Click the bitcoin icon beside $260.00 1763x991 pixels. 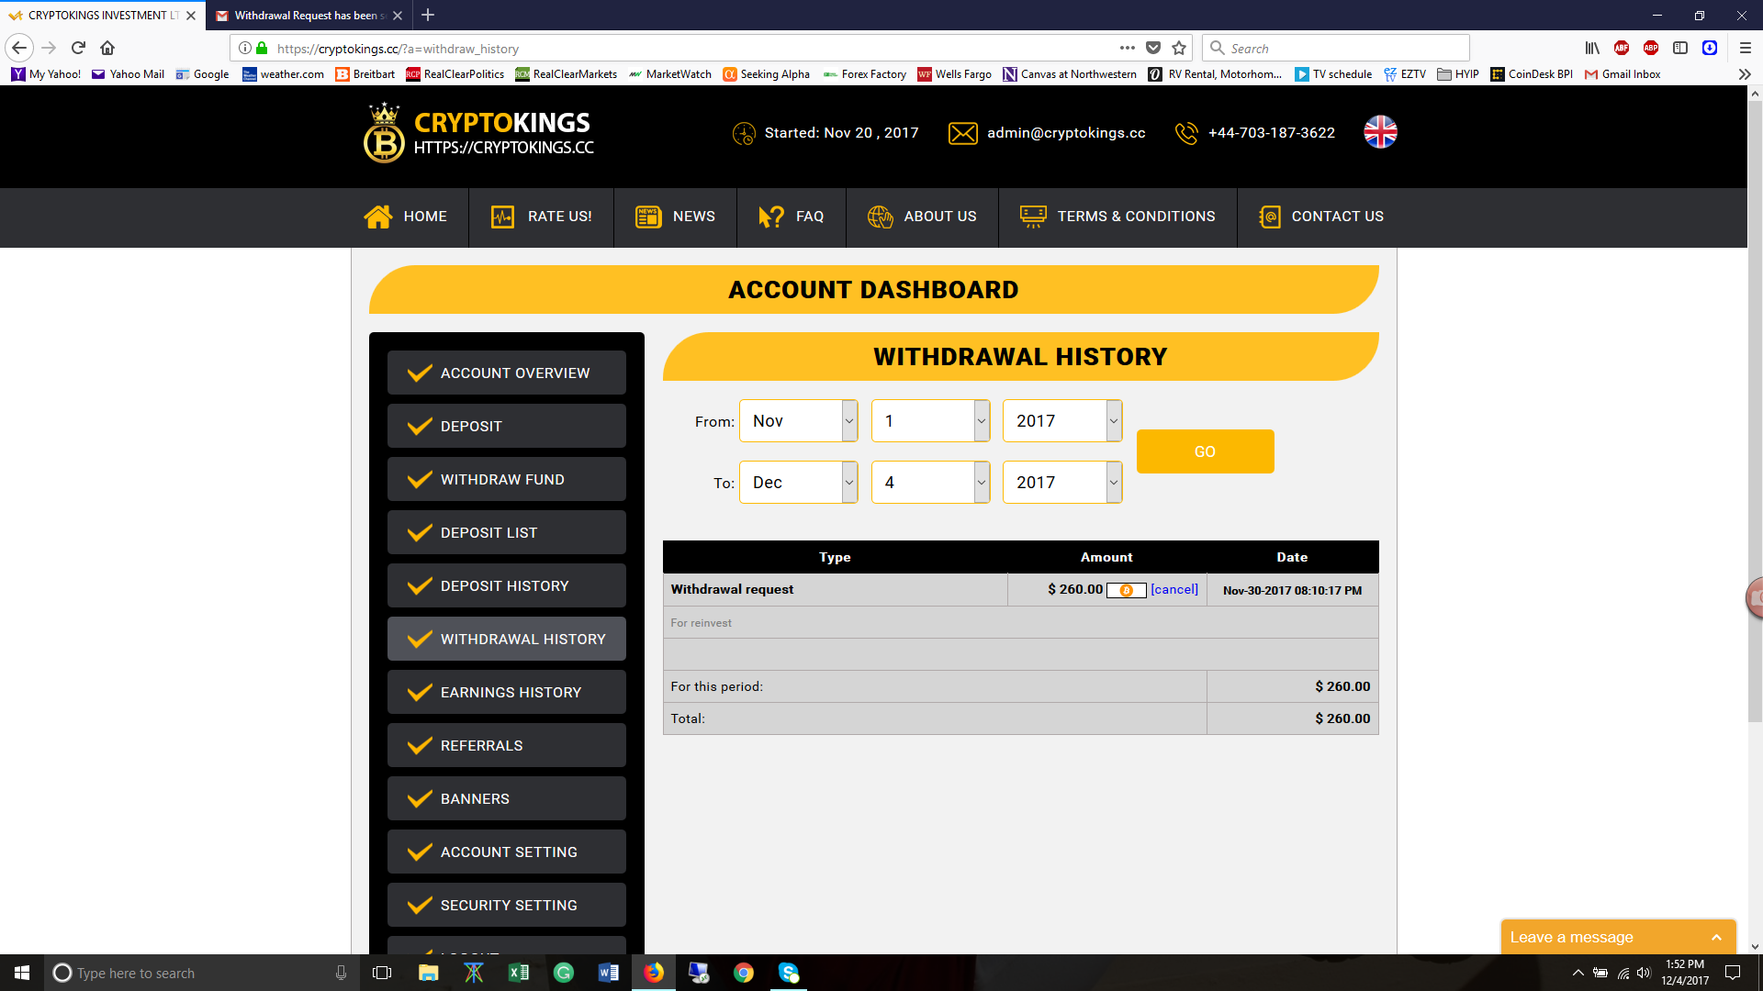coord(1126,590)
